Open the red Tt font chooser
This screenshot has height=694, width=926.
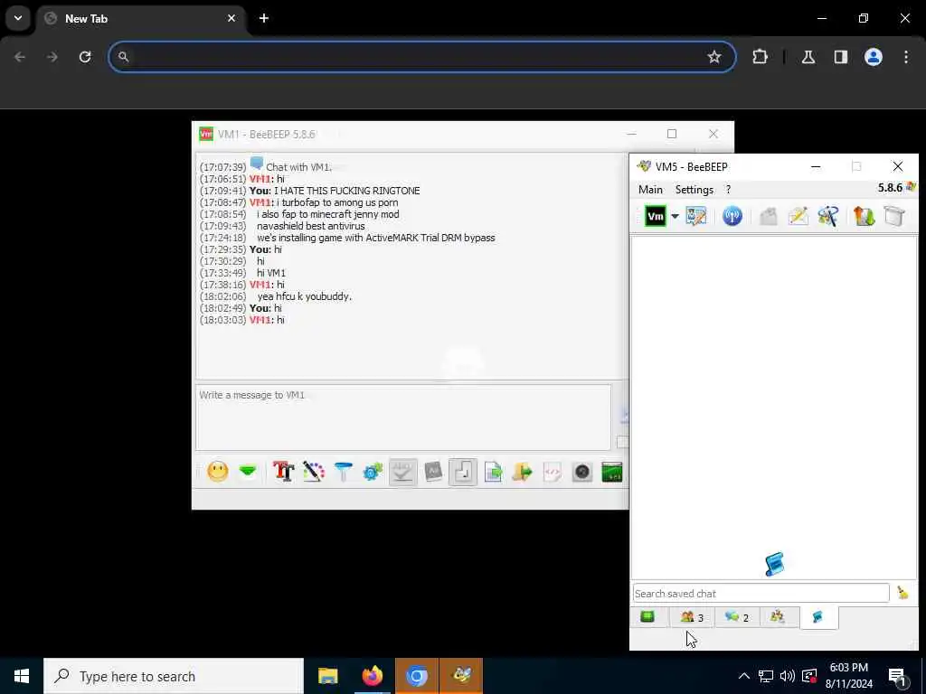283,472
